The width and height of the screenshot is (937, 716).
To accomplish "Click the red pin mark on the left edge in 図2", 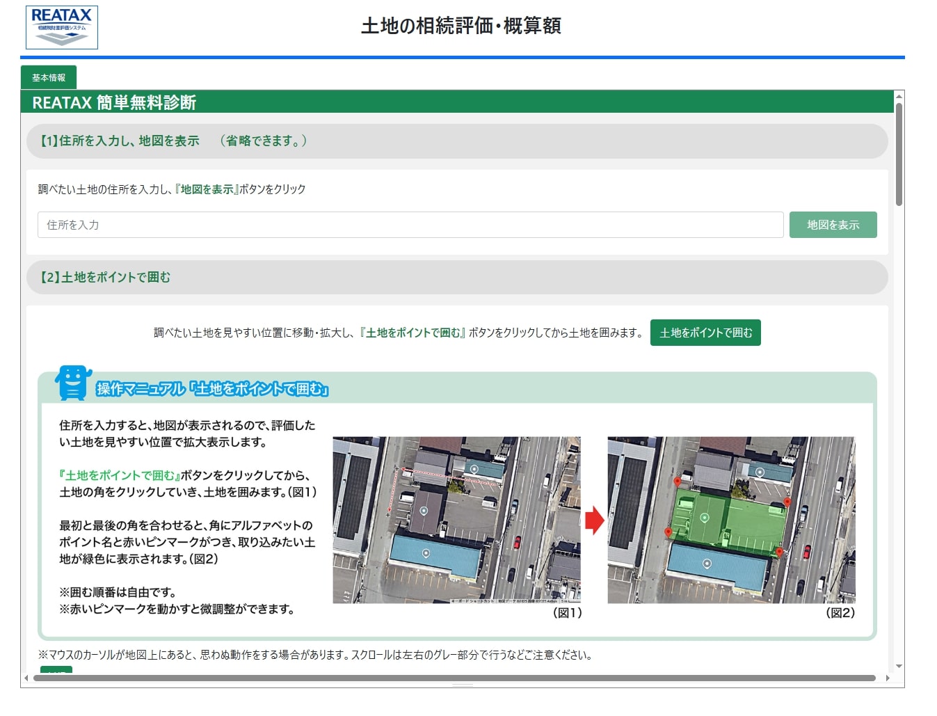I will click(x=668, y=532).
